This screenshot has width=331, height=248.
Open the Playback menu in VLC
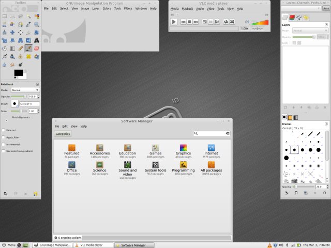(187, 9)
